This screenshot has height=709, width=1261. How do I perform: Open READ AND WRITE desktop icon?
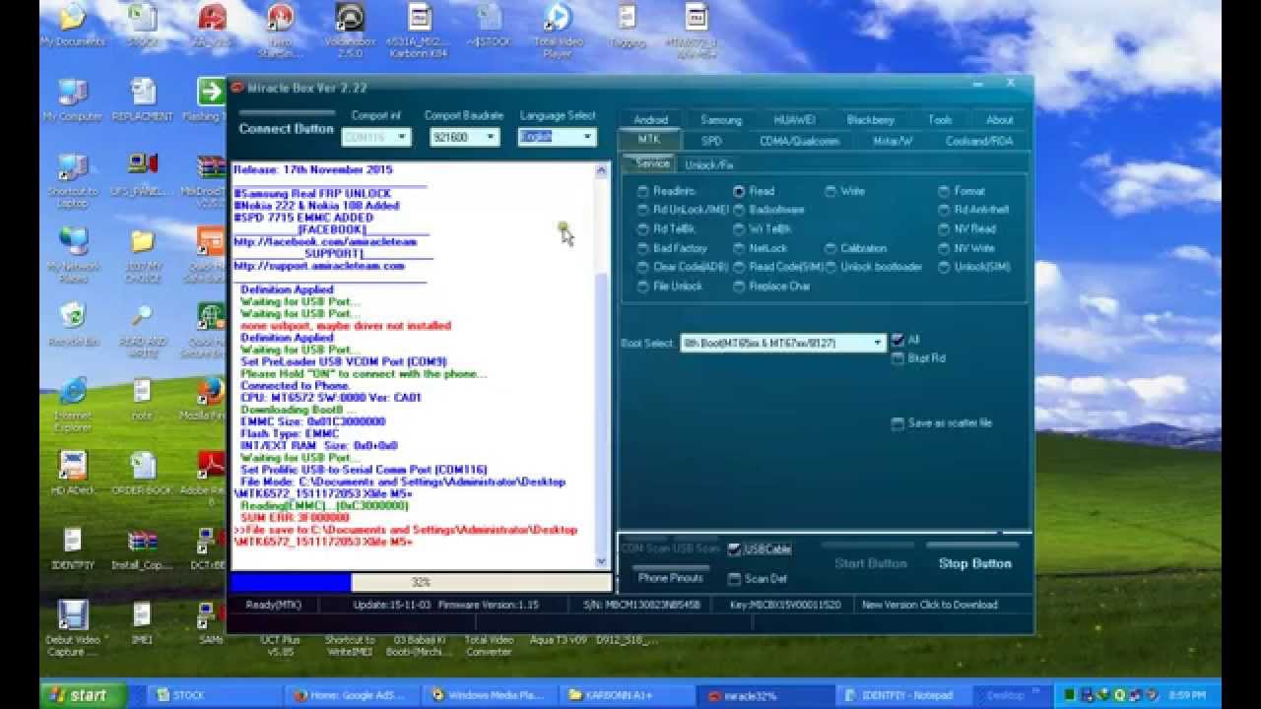point(143,330)
